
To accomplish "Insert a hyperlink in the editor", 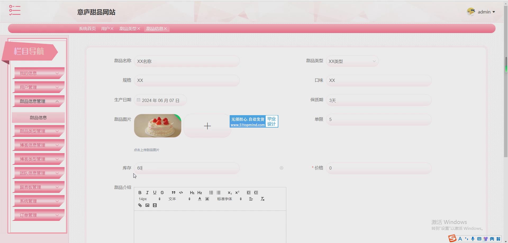I will [140, 205].
